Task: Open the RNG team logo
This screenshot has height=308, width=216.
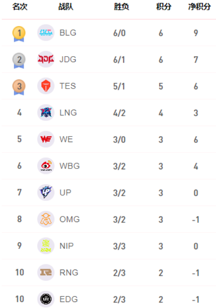Action: coord(46,273)
